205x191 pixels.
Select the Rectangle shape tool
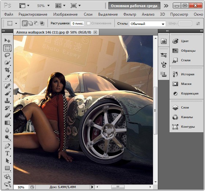[x=7, y=168]
